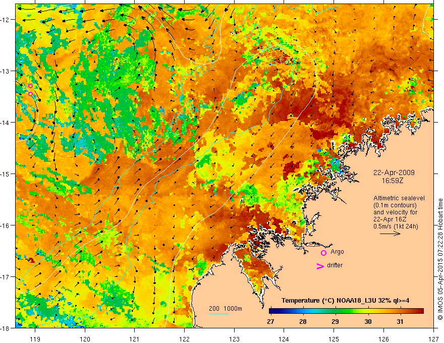Click the longitude axis label '119'
Viewport: 444px width, 343px height.
[x=35, y=339]
